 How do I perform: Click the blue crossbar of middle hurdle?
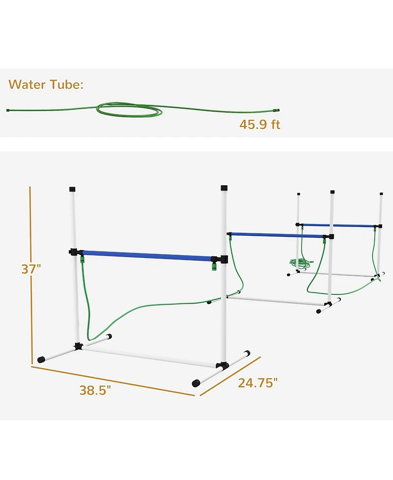(277, 235)
